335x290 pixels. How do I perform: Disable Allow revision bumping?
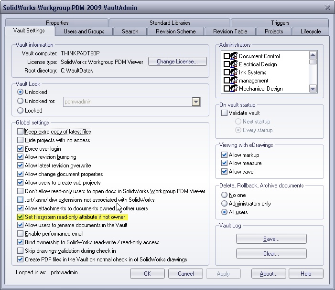[20, 157]
